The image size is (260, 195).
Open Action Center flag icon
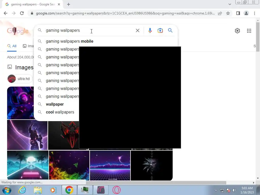click(228, 190)
